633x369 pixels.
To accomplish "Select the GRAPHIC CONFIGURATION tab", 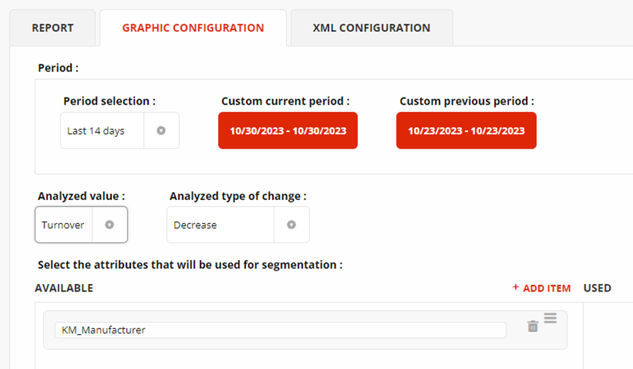I will pos(193,28).
